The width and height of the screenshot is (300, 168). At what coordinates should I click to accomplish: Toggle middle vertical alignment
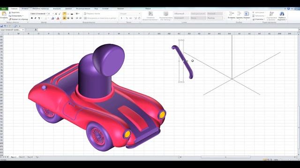coord(68,14)
